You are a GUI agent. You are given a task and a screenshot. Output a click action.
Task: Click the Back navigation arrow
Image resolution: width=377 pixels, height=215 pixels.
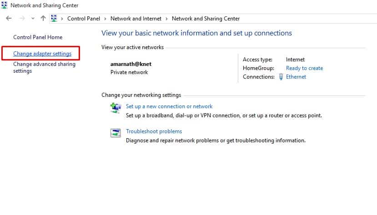coord(9,19)
